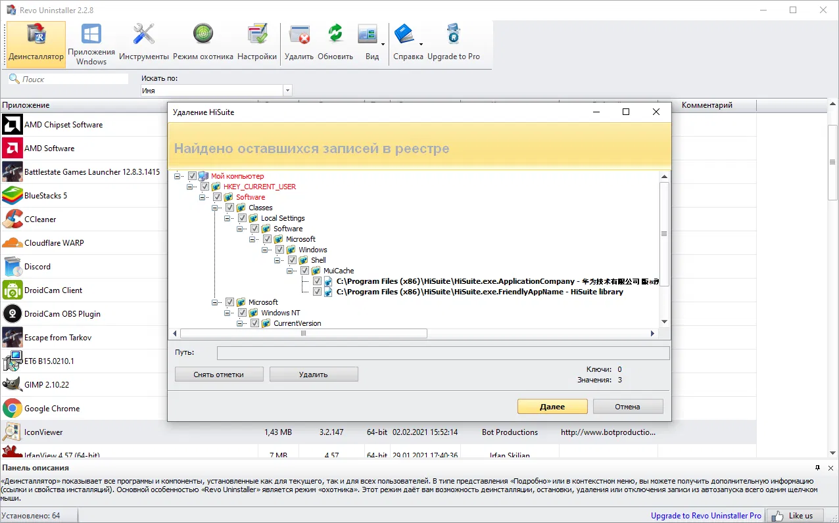Click the Удалить button in dialog
839x523 pixels.
(314, 375)
